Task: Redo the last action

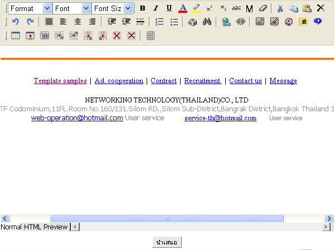Action: [30, 22]
